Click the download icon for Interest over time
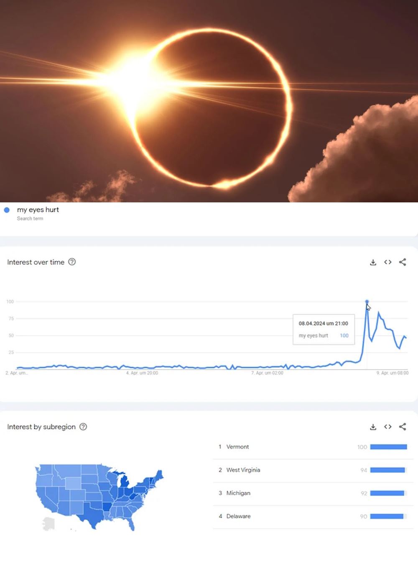 click(372, 262)
